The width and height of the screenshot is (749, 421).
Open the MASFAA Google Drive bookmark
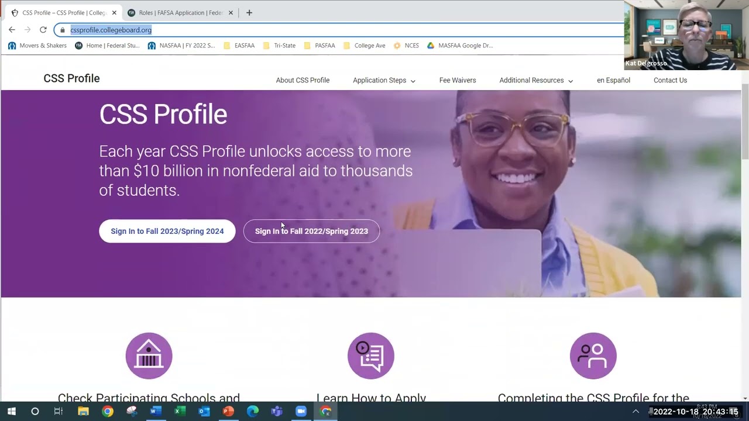(460, 46)
